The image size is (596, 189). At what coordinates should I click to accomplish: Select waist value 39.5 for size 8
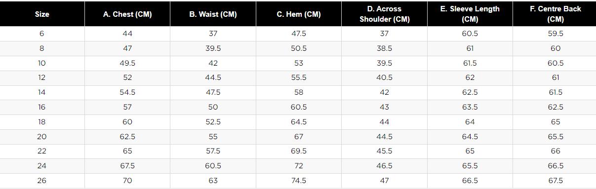point(213,48)
